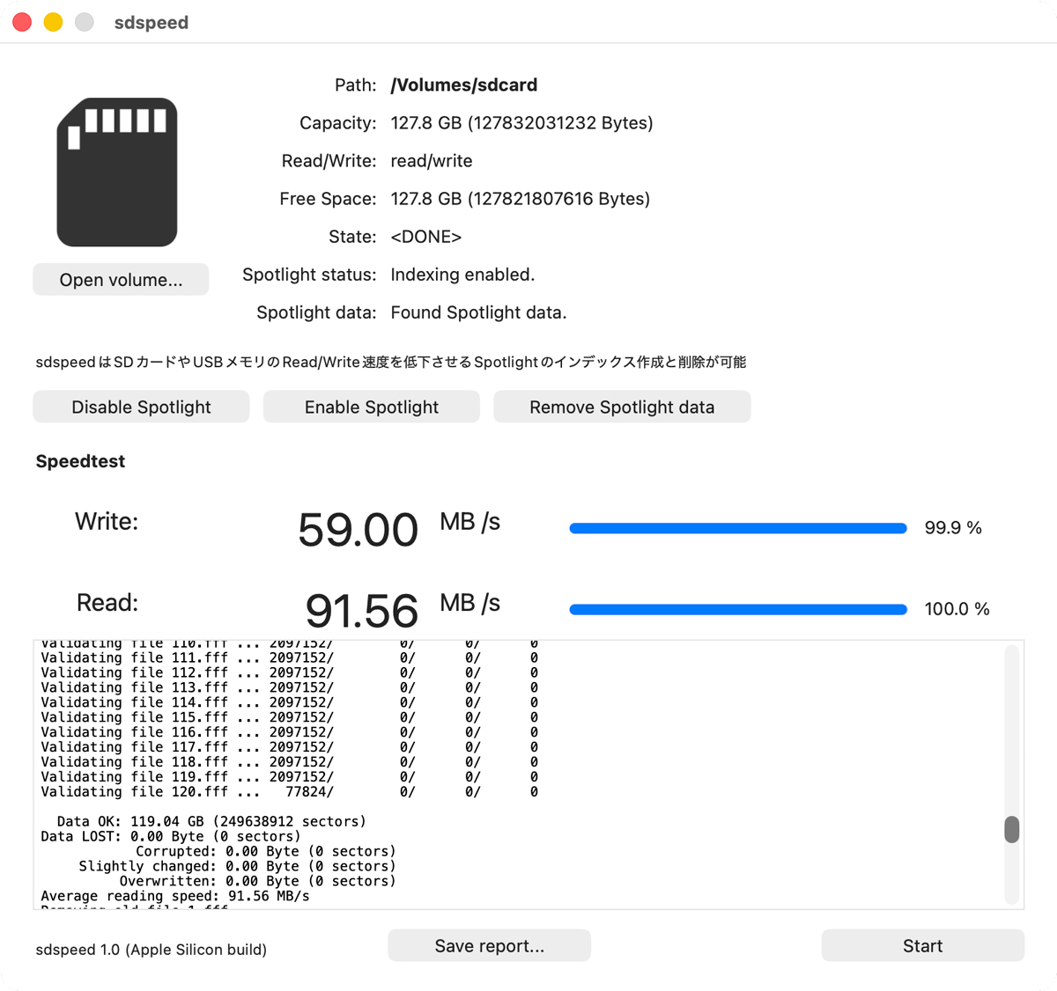Remove Spotlight data from the card

point(622,407)
